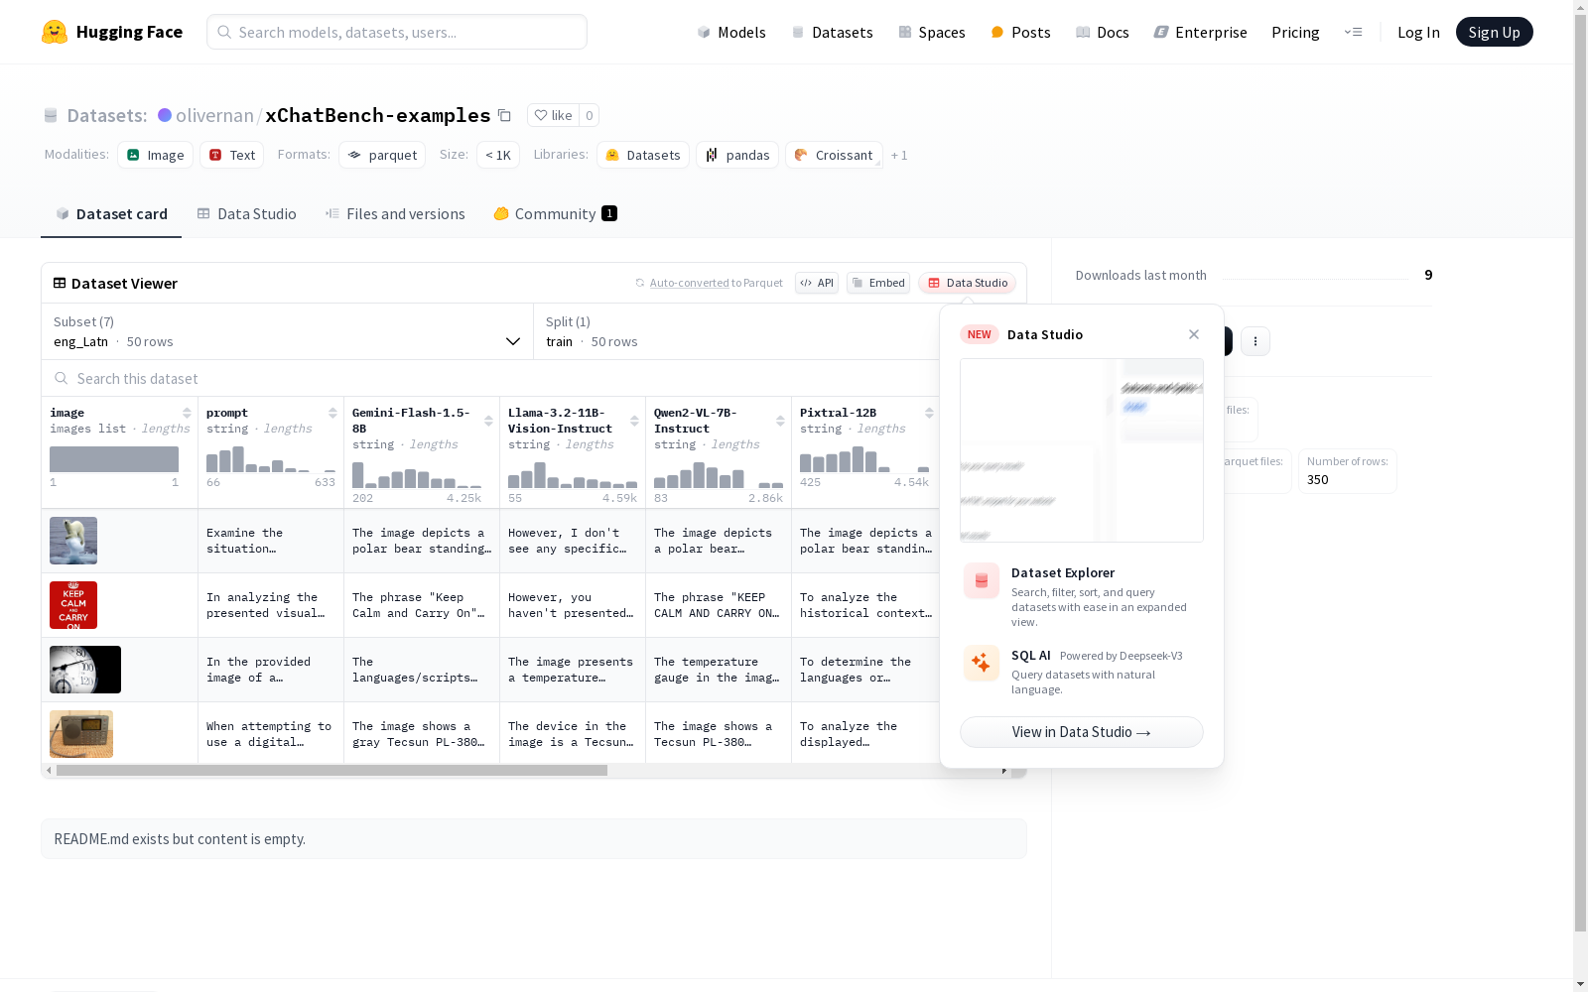The height and width of the screenshot is (992, 1588).
Task: Click the SQL AI feature entry
Action: (1082, 671)
